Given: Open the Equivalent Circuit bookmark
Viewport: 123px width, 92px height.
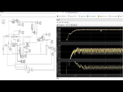Looking at the screenshot, I should [103, 16].
